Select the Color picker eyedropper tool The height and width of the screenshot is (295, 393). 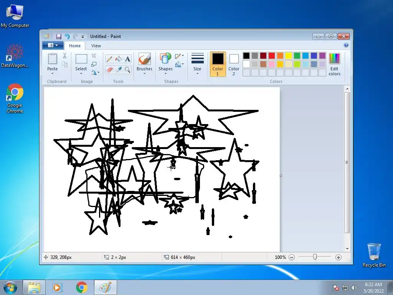[118, 70]
